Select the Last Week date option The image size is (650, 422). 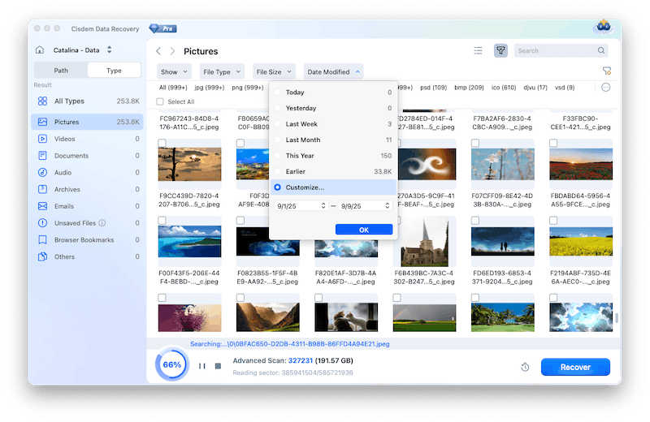(x=333, y=124)
